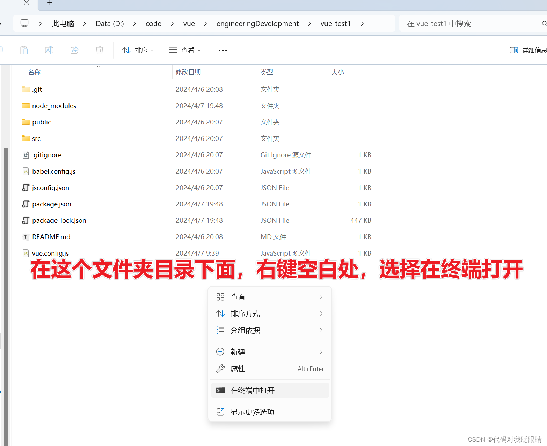Select 分组依据 in the context menu
This screenshot has width=547, height=446.
click(x=270, y=330)
